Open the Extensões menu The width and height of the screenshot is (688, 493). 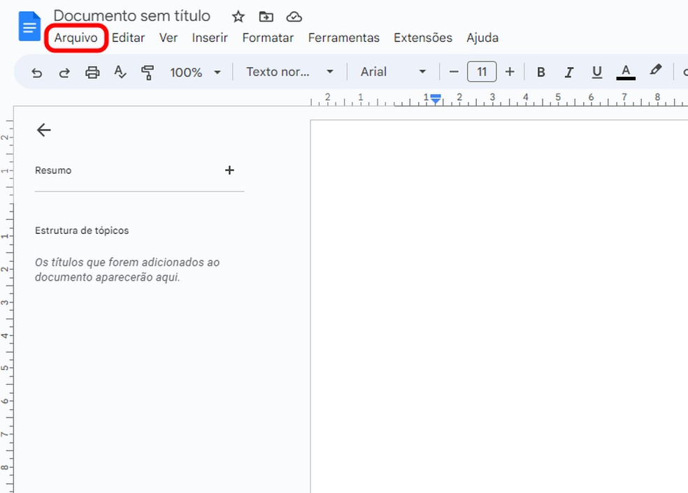(x=422, y=38)
